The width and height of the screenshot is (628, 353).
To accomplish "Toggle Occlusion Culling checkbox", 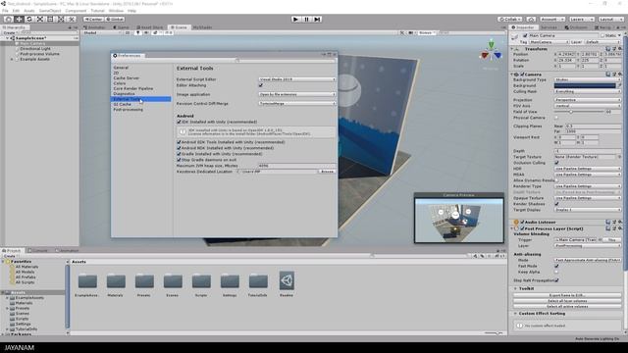I will point(556,163).
